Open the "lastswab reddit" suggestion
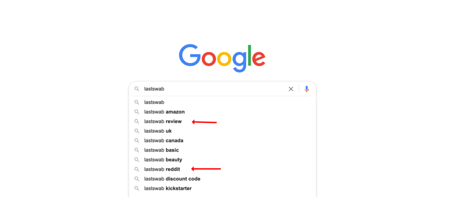Viewport: 453px width, 197px height. (x=163, y=169)
